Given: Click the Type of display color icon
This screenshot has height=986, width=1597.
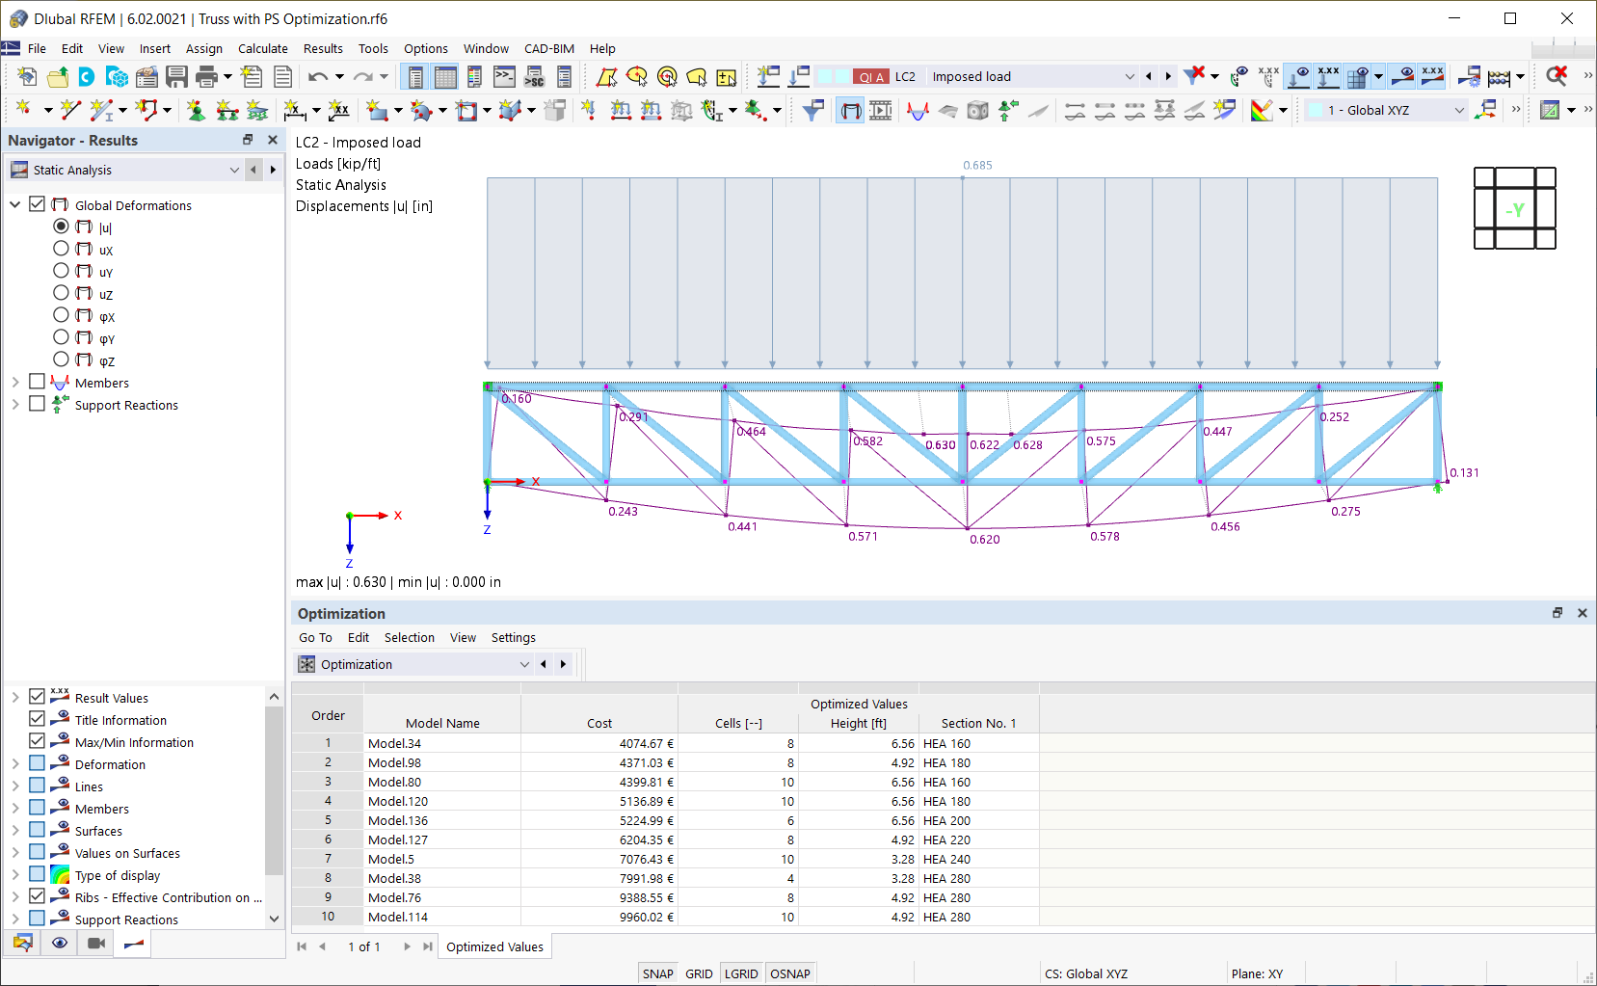Looking at the screenshot, I should tap(60, 875).
